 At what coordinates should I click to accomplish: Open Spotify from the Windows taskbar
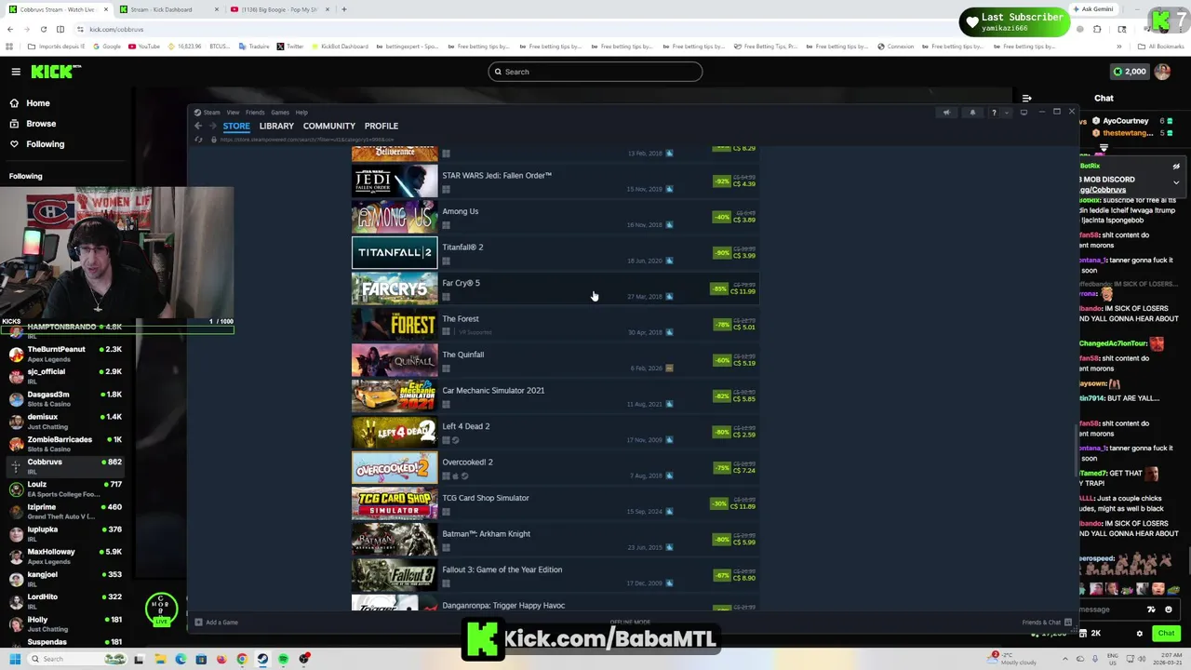pyautogui.click(x=283, y=659)
